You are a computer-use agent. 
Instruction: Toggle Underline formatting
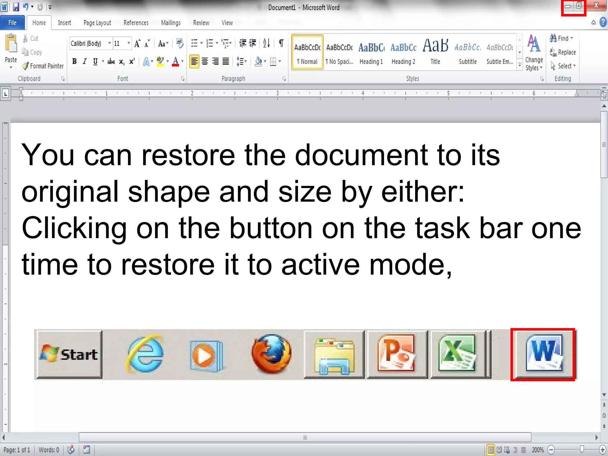pyautogui.click(x=95, y=61)
